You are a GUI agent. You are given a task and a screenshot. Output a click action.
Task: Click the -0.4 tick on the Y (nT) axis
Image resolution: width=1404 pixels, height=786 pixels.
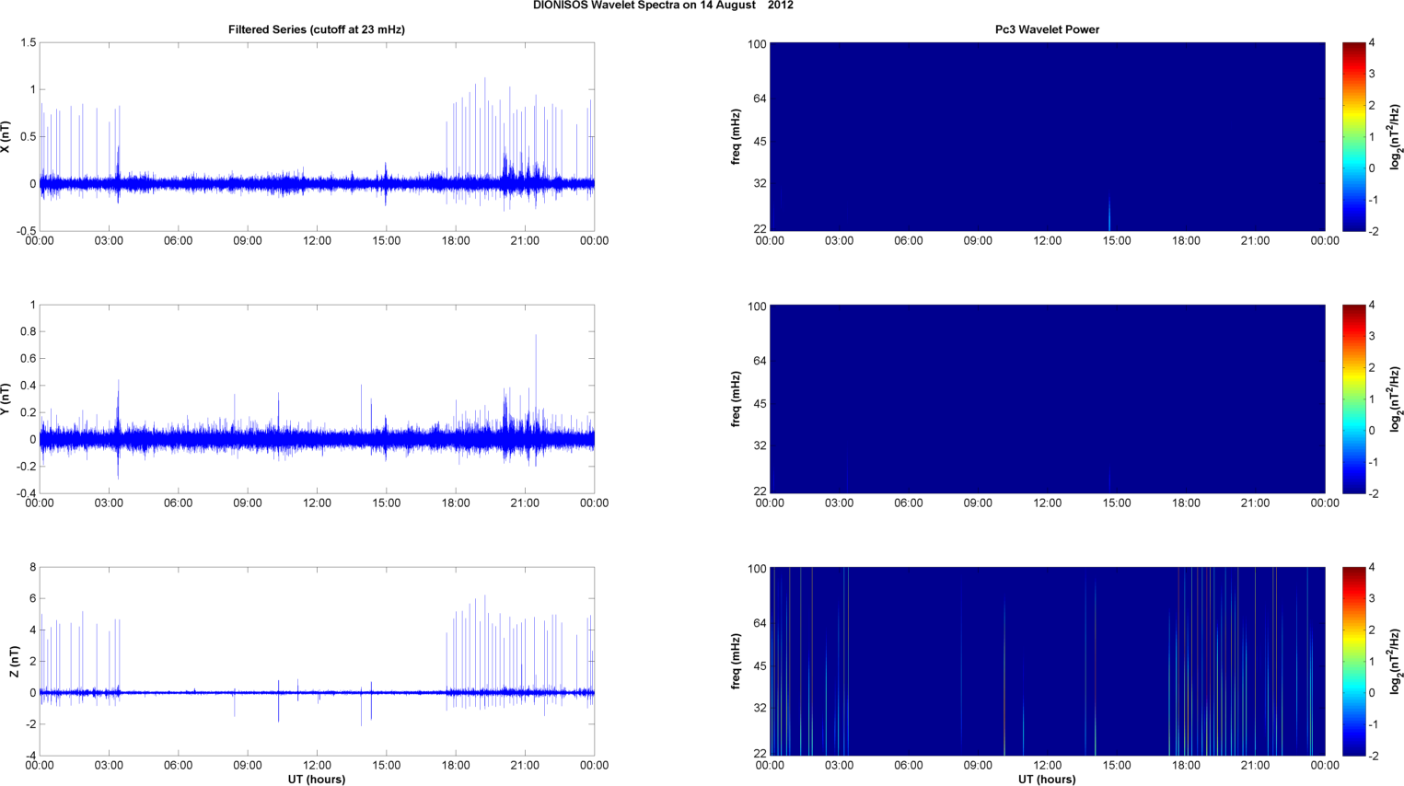pos(25,493)
